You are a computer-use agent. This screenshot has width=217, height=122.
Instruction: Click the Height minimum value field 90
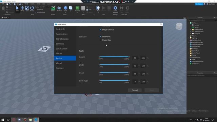point(135,58)
